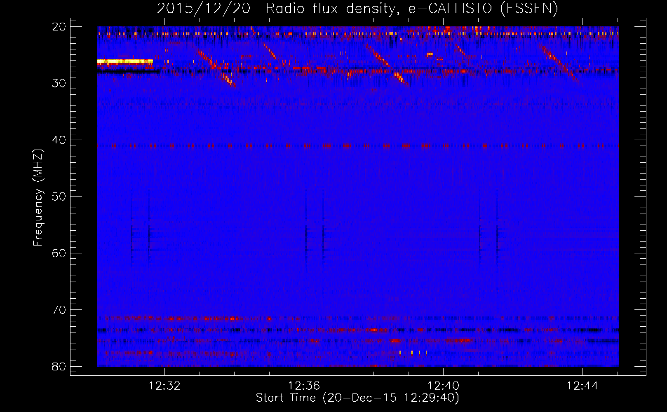This screenshot has height=412, width=667.
Task: Click the 12:36 time tick label
Action: (304, 386)
